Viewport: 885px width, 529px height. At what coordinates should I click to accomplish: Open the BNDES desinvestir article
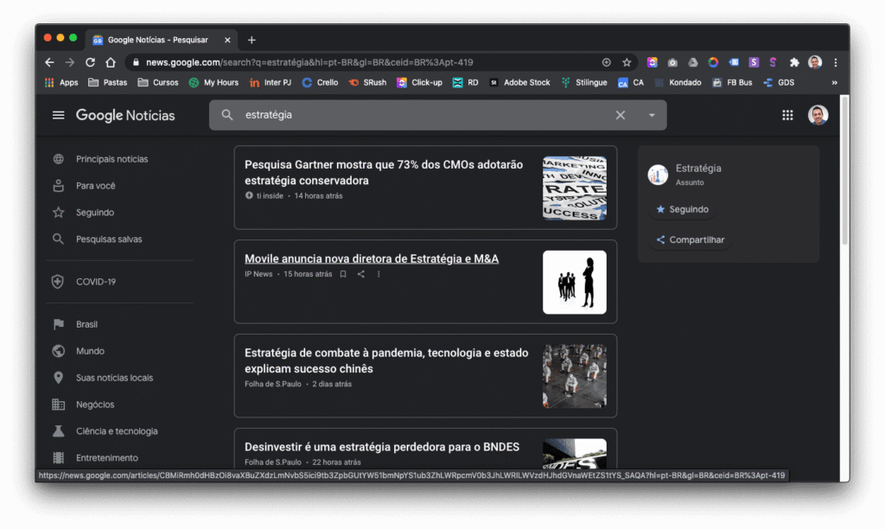pos(381,447)
